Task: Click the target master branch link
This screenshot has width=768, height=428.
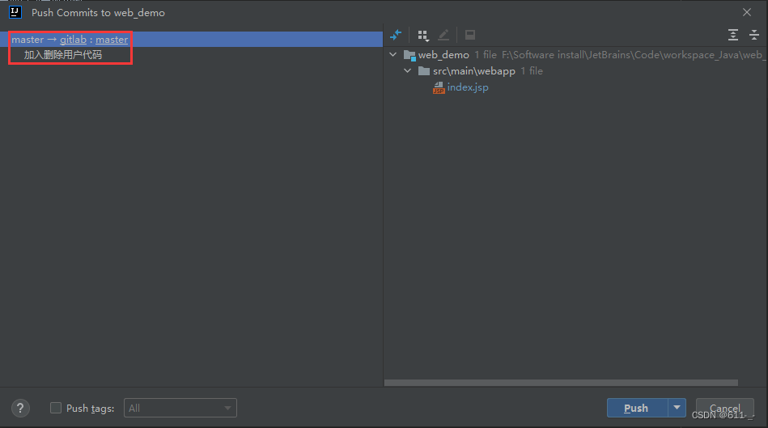Action: tap(112, 40)
